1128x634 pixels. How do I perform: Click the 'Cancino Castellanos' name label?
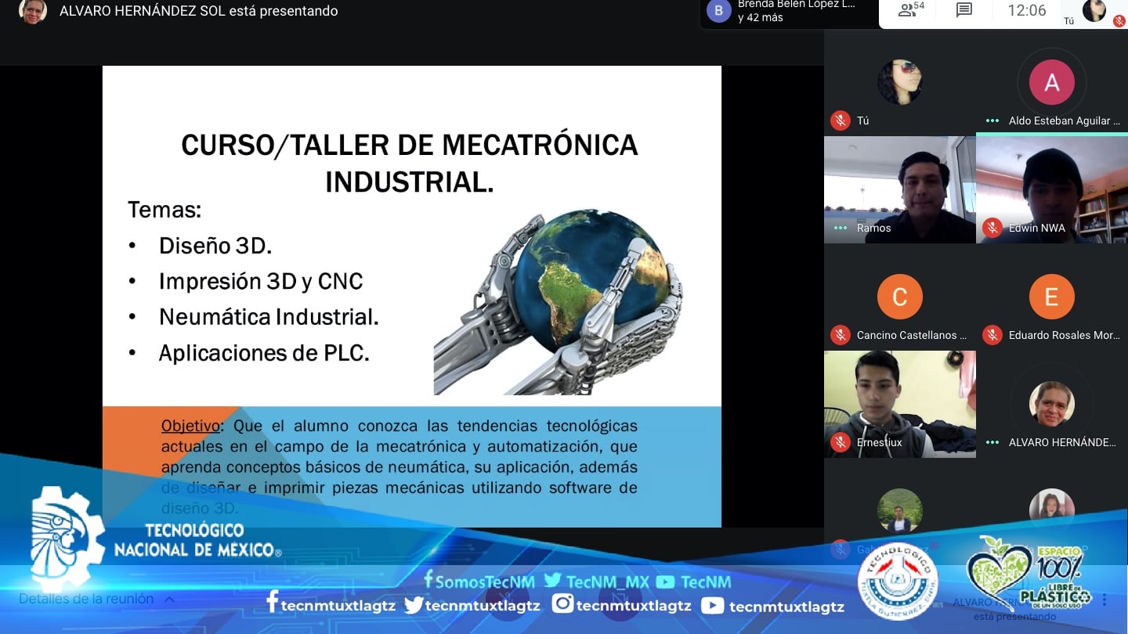tap(912, 335)
